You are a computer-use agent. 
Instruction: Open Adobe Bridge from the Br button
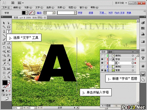(x=13, y=3)
